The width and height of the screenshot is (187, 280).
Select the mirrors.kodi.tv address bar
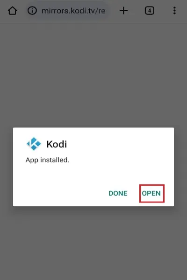[68, 11]
